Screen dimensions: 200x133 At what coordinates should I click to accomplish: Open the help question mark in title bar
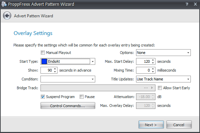click(187, 4)
